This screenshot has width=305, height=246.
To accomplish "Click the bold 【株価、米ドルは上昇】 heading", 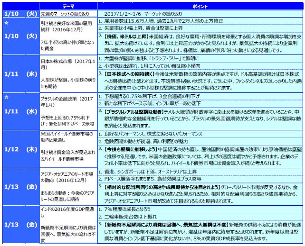I will pyautogui.click(x=128, y=36).
